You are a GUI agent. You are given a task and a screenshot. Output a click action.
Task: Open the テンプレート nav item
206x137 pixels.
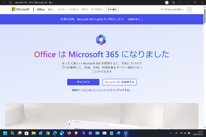(x=74, y=10)
